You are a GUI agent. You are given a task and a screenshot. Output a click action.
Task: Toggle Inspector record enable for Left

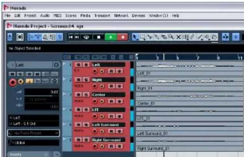tap(13, 82)
